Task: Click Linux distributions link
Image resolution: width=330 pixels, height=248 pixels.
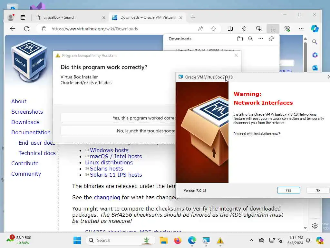Action: [x=109, y=162]
